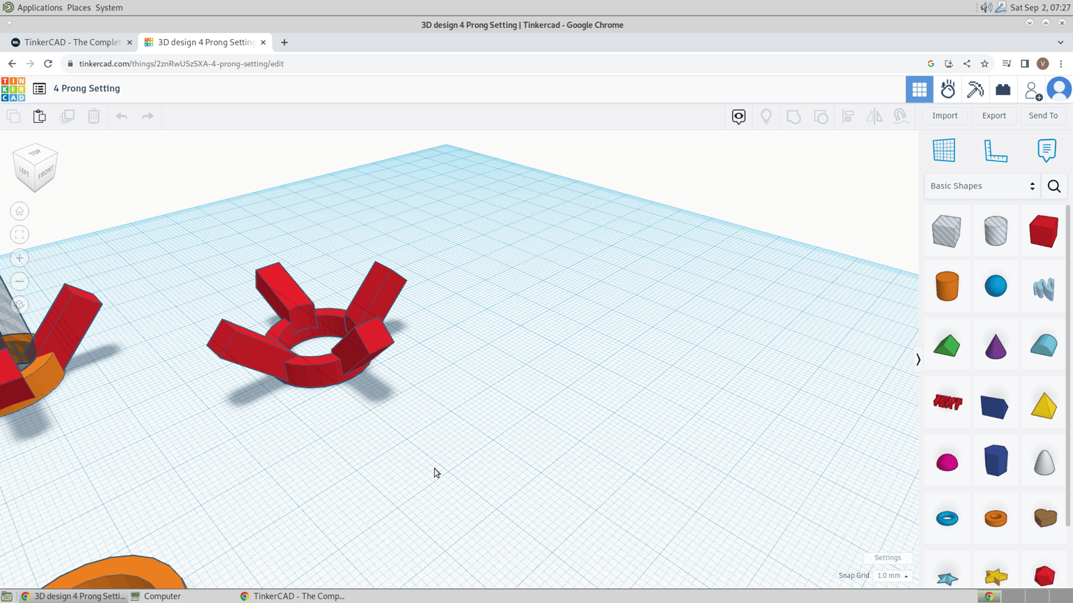Open the Basic Shapes dropdown
The height and width of the screenshot is (603, 1073).
982,186
